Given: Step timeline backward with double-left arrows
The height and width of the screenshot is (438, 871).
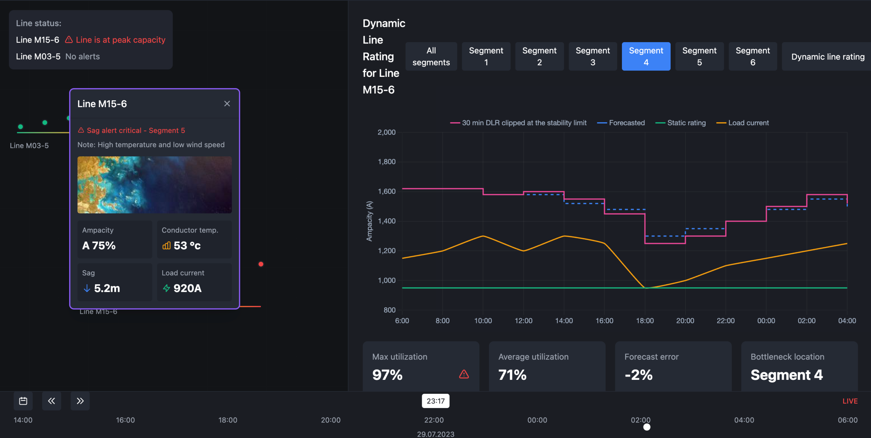Looking at the screenshot, I should tap(52, 401).
